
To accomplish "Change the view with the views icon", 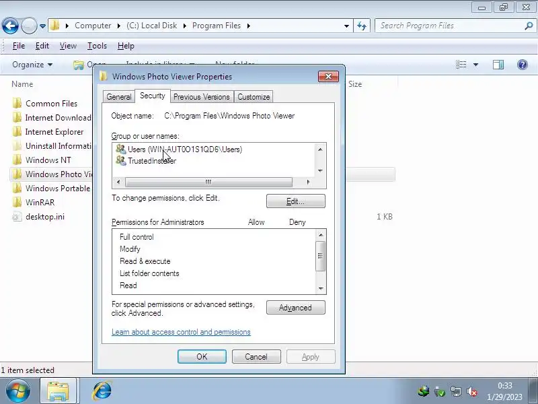I will 461,65.
